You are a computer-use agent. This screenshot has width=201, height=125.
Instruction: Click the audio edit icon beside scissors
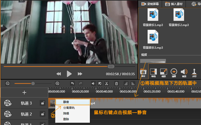pos(100,83)
